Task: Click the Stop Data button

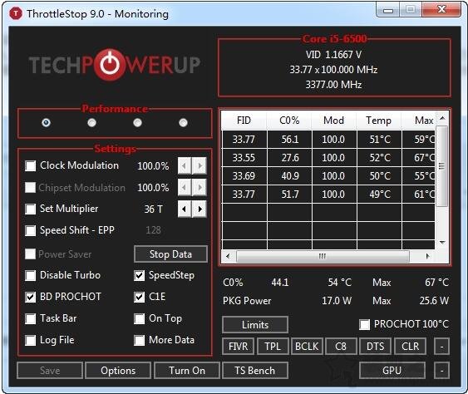Action: pyautogui.click(x=170, y=254)
